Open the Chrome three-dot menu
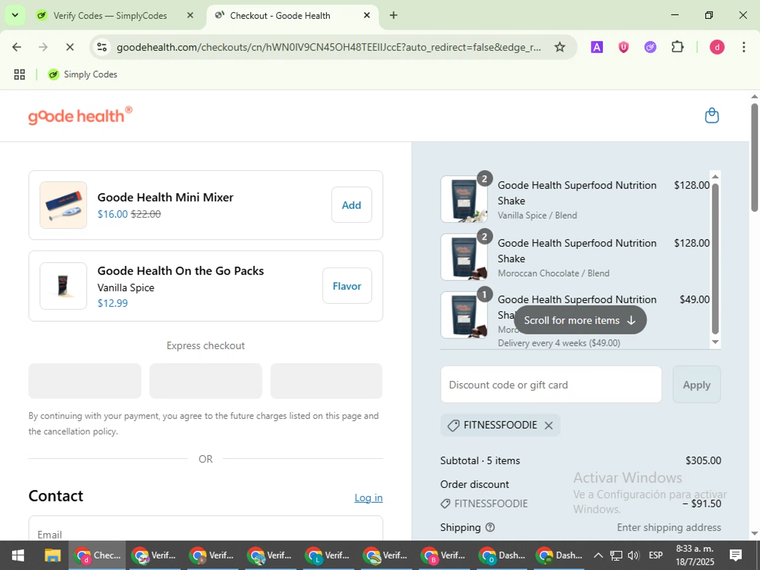Screen dimensions: 760x570 pyautogui.click(x=743, y=47)
